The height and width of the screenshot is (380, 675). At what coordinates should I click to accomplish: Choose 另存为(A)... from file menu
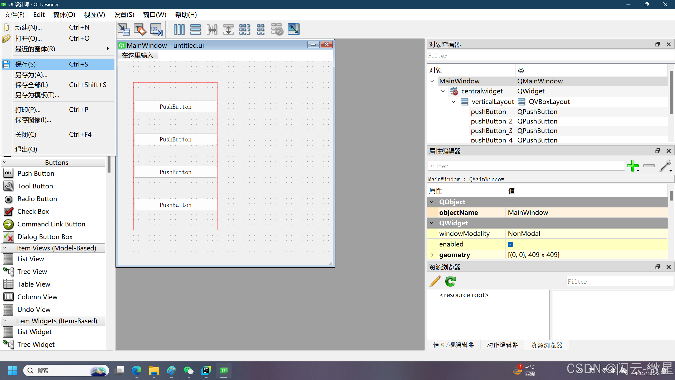coord(31,75)
